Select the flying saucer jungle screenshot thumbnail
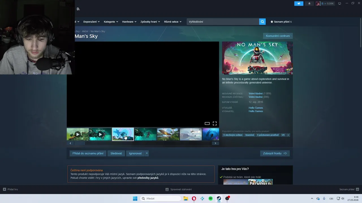Screen dimensions: 362x203 [x=168, y=134]
